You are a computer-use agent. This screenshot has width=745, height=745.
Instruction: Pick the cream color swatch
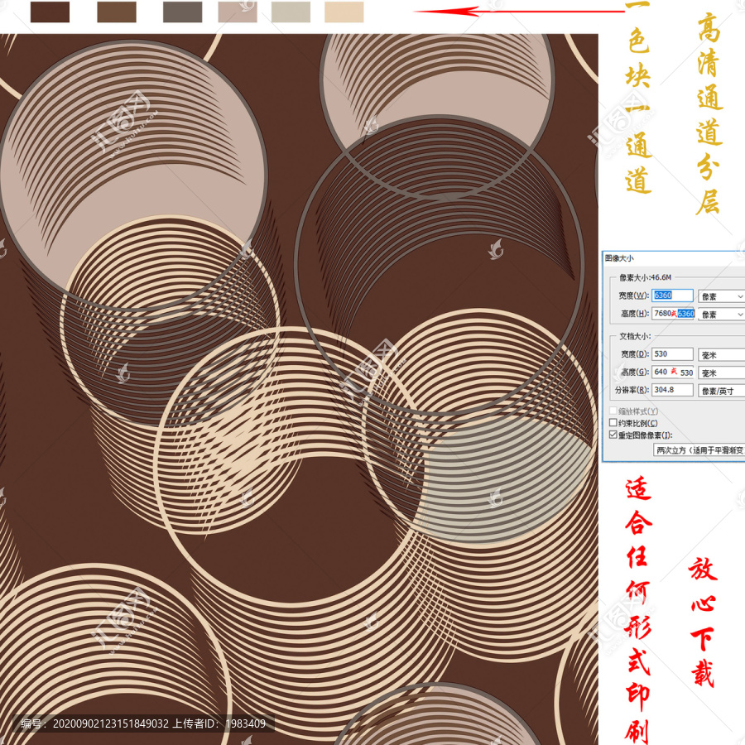point(344,12)
